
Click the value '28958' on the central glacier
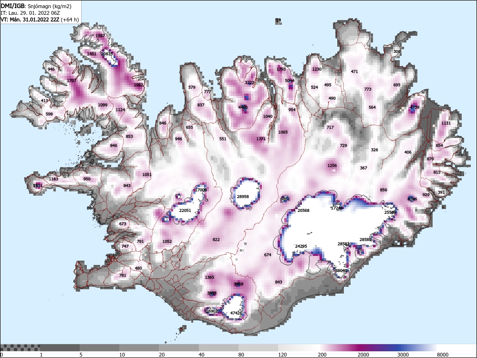click(243, 197)
